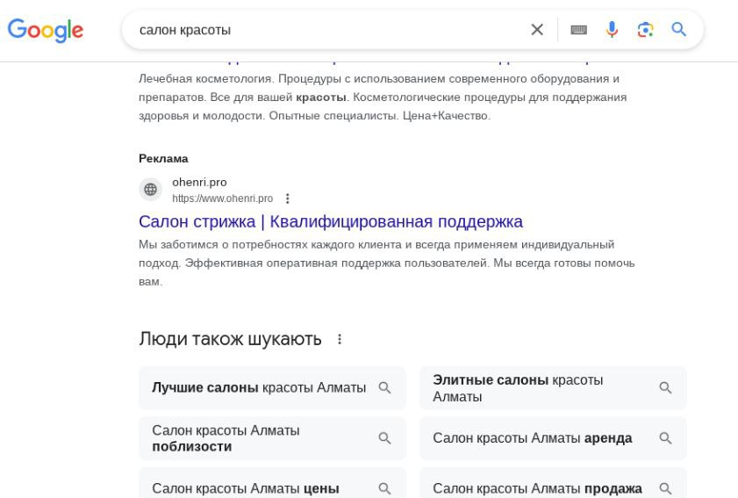The width and height of the screenshot is (738, 498).
Task: Open the on-screen keyboard icon
Action: tap(578, 30)
